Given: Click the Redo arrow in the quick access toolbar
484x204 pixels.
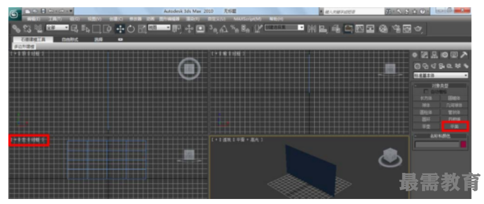Looking at the screenshot, I should pos(61,11).
